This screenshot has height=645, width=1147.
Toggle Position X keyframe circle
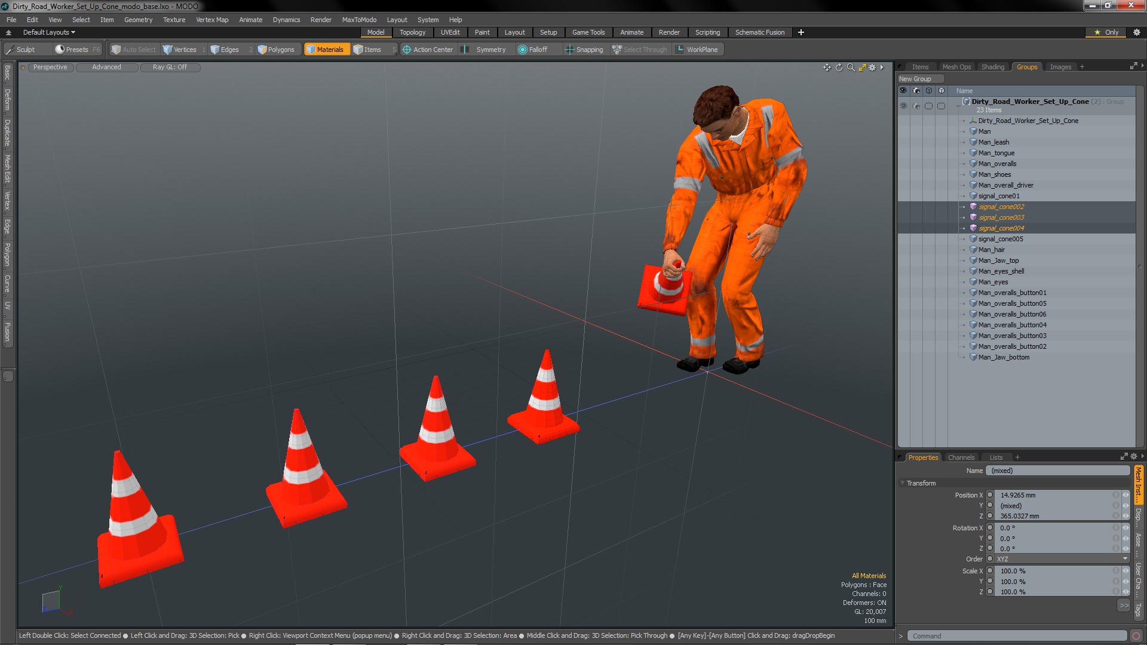990,495
